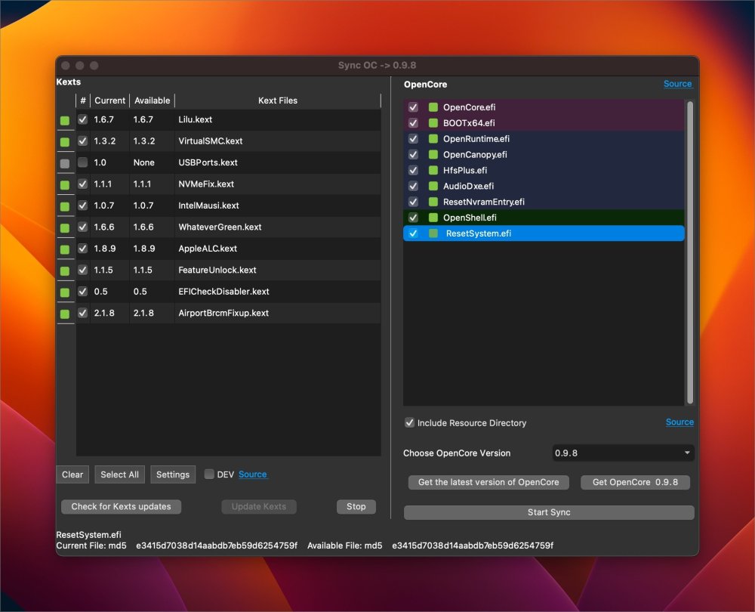Click the Current column header
This screenshot has width=755, height=612.
point(109,100)
